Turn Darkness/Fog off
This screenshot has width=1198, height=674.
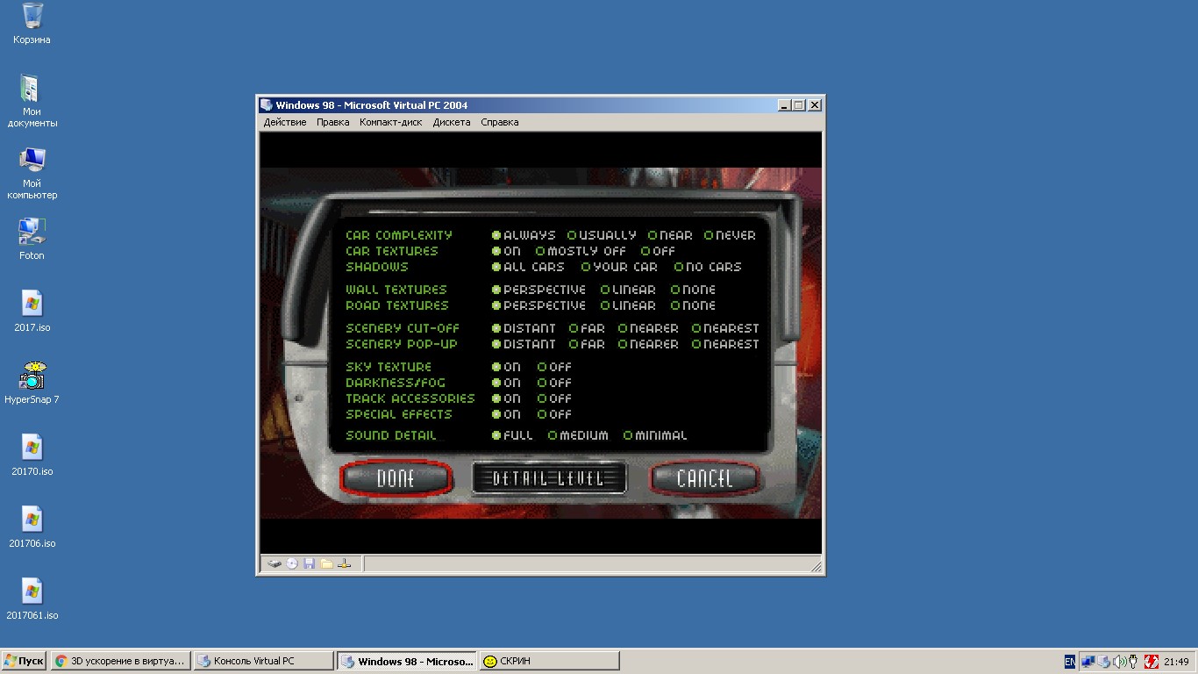554,383
